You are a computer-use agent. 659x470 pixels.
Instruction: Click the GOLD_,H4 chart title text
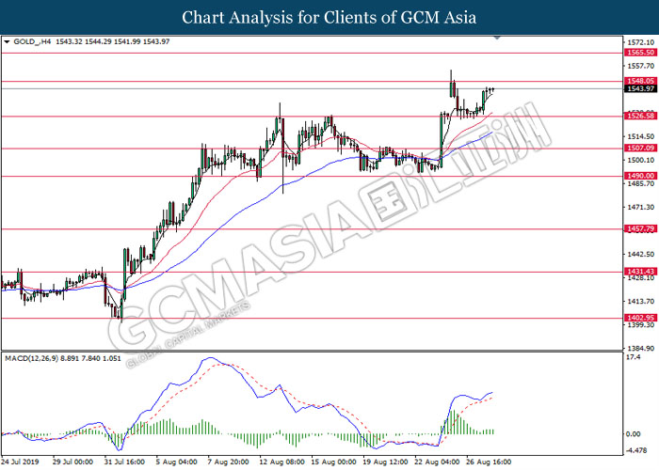point(32,41)
